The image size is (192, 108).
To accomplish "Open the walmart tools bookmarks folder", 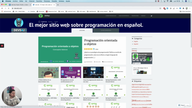I will tap(70, 11).
